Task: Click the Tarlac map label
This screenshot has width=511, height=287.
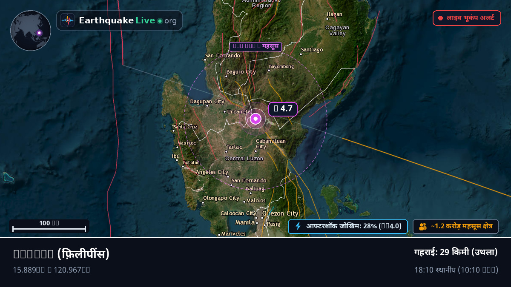Action: (x=234, y=147)
